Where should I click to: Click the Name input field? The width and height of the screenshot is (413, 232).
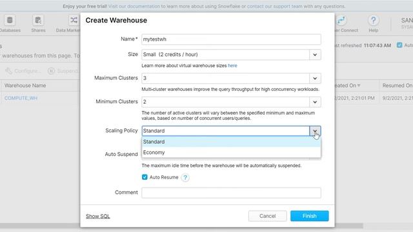coord(231,39)
